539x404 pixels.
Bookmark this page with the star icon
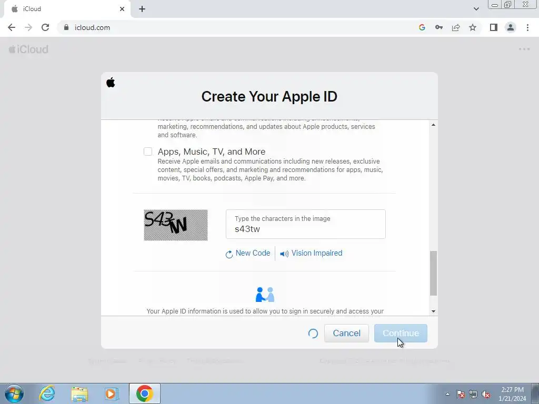(473, 27)
